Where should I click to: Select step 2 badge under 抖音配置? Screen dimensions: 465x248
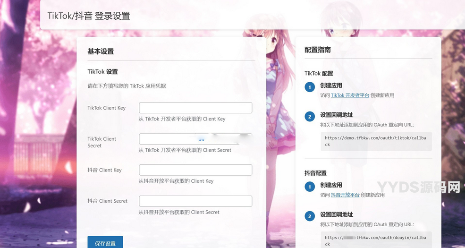click(x=310, y=216)
